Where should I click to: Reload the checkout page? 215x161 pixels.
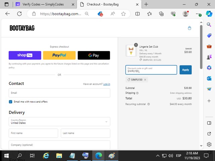[19, 14]
